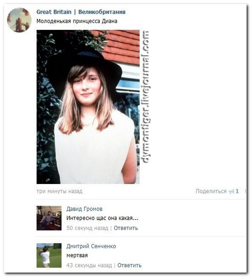This screenshot has height=277, width=251.
Task: Click the dymontiger.livejournal.com vertical watermark
Action: tap(146, 97)
